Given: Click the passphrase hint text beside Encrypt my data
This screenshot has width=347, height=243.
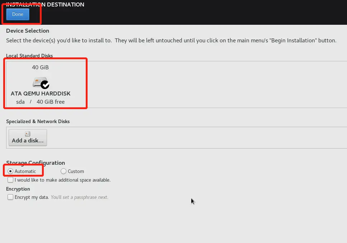Looking at the screenshot, I should [x=80, y=197].
